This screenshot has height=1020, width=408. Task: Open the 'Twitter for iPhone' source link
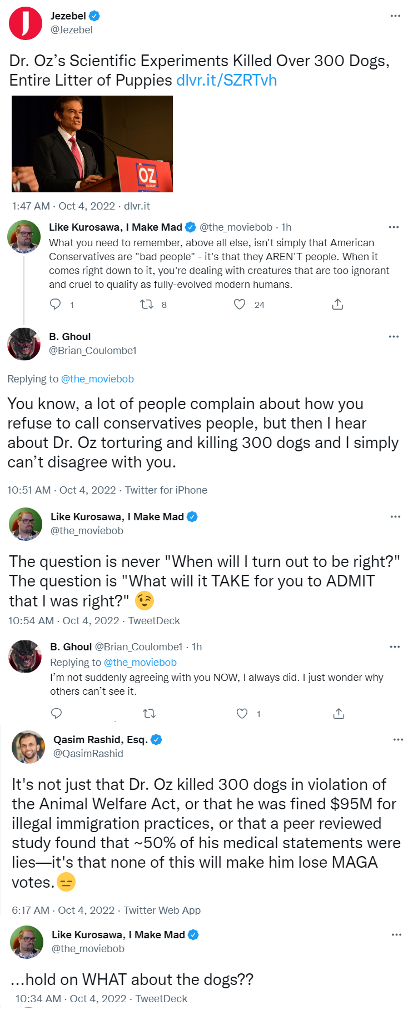[166, 490]
